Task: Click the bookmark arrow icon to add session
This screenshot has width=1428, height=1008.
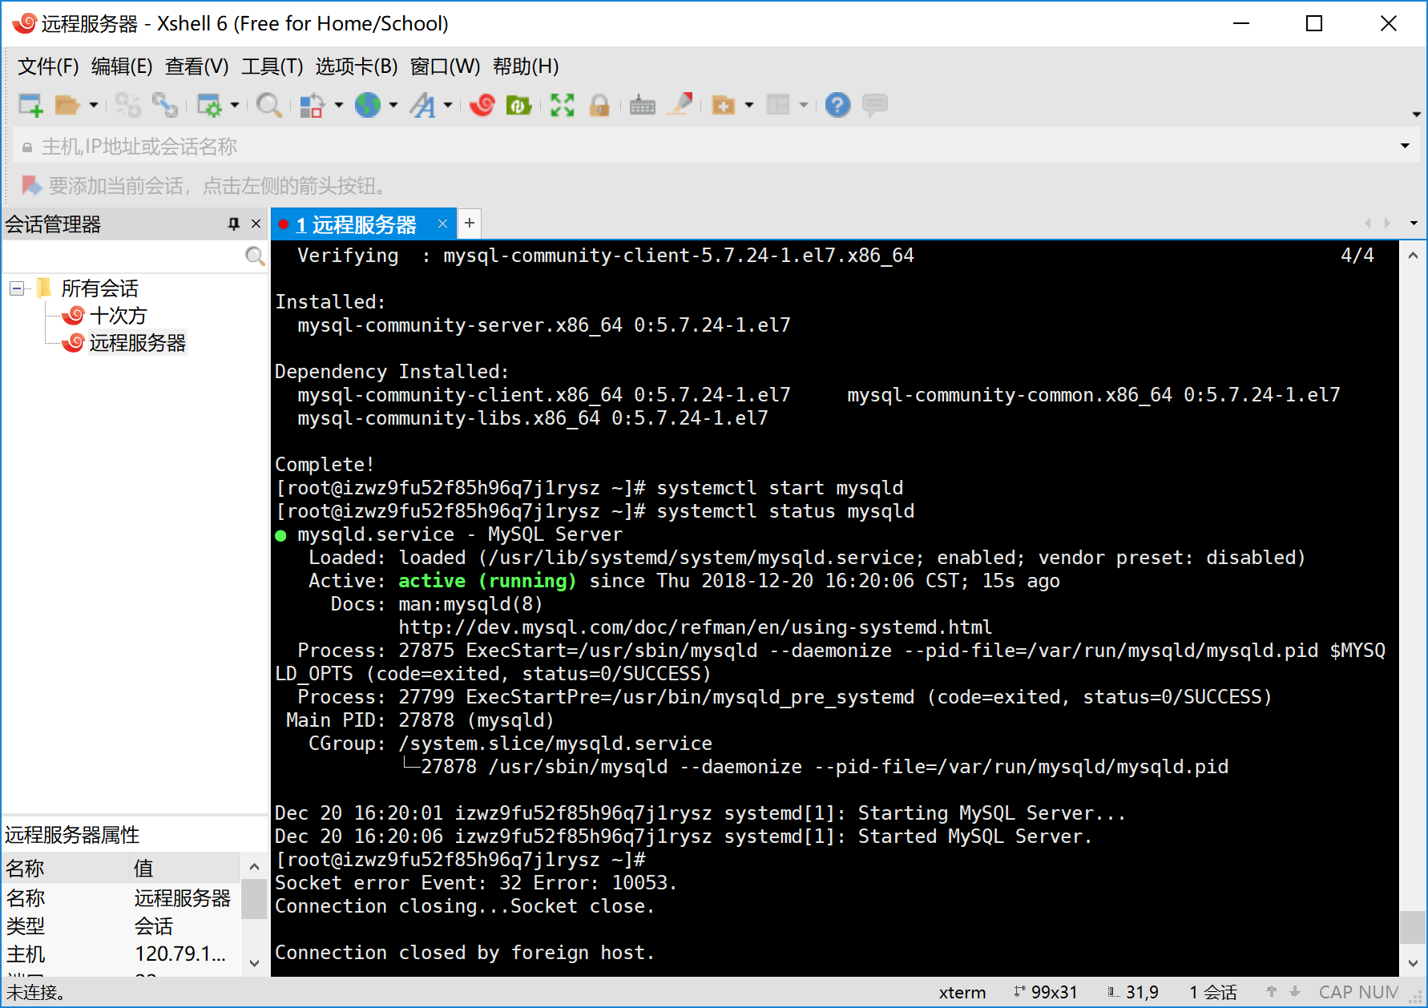Action: pyautogui.click(x=31, y=186)
